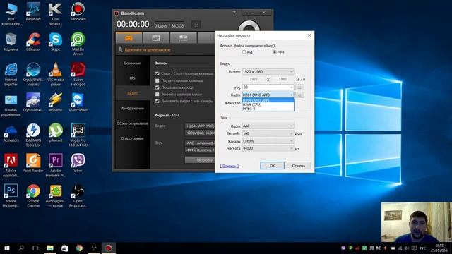452x254 pixels.
Task: Open Open Broadcaster desktop shortcut
Action: click(78, 196)
